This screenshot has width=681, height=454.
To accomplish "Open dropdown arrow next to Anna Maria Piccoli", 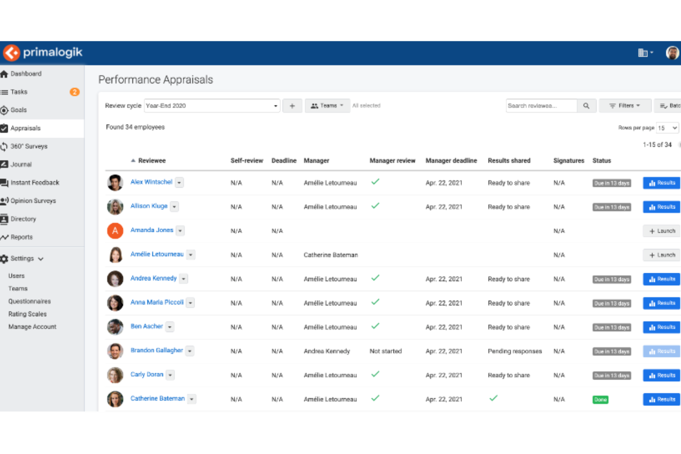I will pyautogui.click(x=190, y=303).
